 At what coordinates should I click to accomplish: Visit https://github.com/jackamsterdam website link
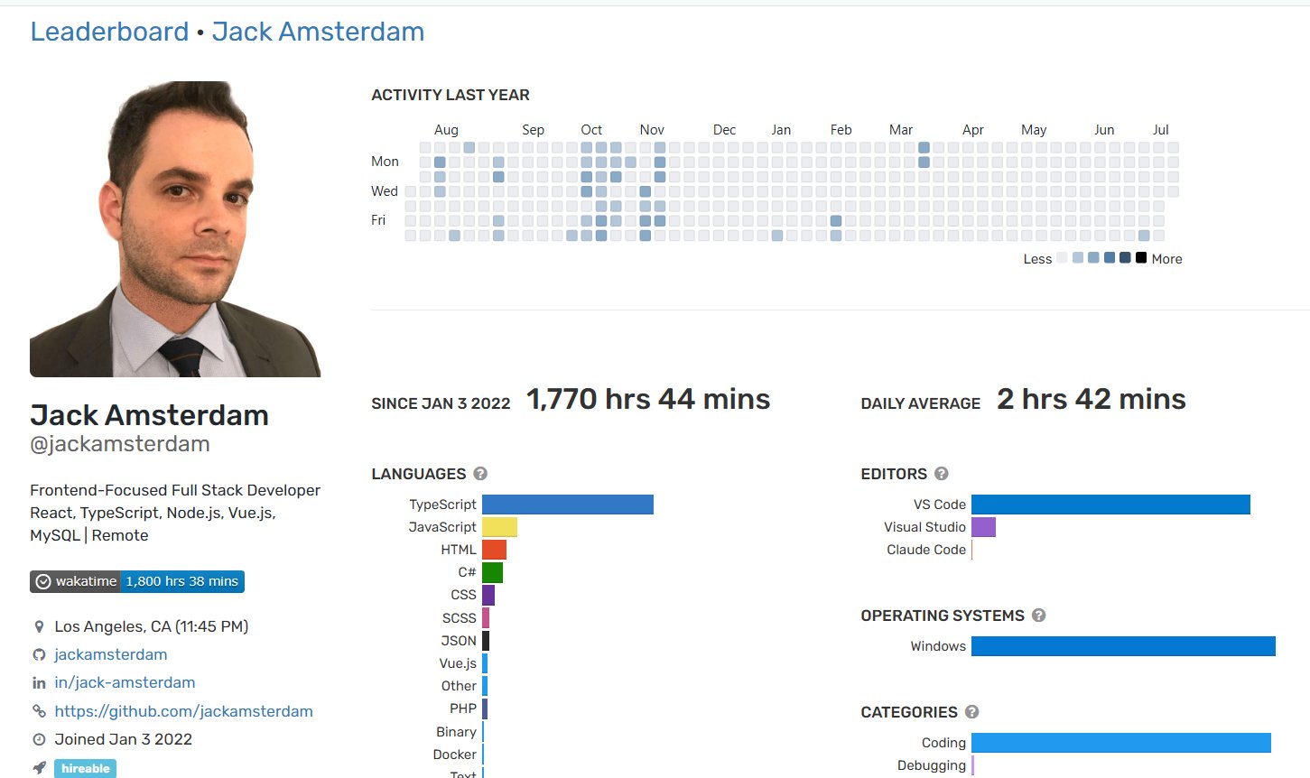(x=183, y=711)
